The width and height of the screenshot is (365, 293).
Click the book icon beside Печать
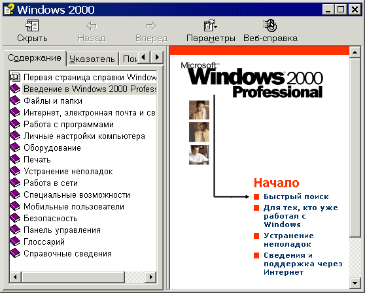coord(15,159)
